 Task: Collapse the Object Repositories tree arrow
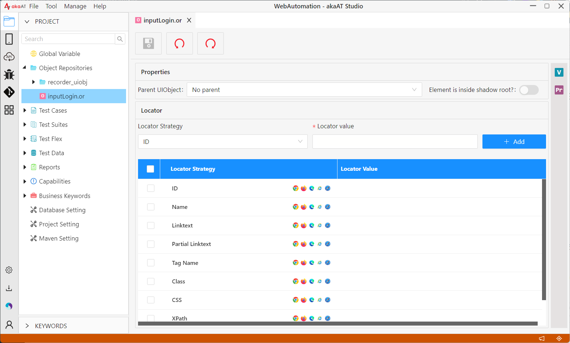(x=25, y=68)
